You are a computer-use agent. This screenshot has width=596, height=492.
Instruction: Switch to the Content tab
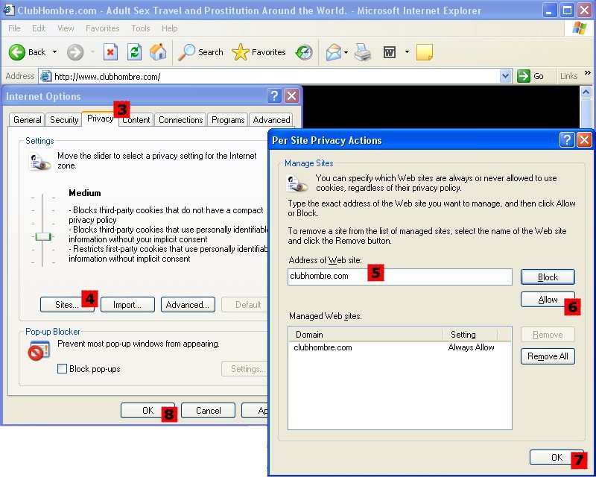pos(136,120)
